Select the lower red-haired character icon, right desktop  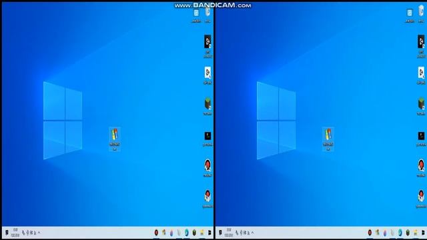point(421,196)
